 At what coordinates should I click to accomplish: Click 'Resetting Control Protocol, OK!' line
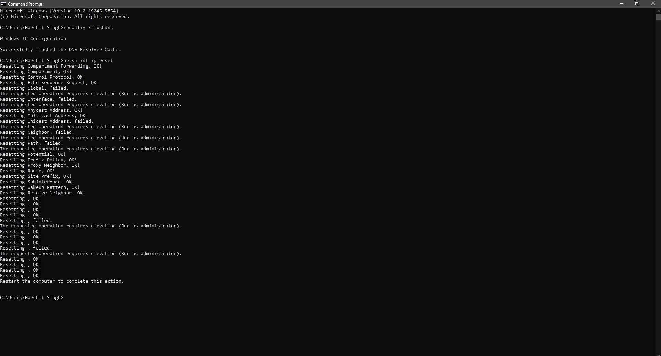(x=43, y=77)
